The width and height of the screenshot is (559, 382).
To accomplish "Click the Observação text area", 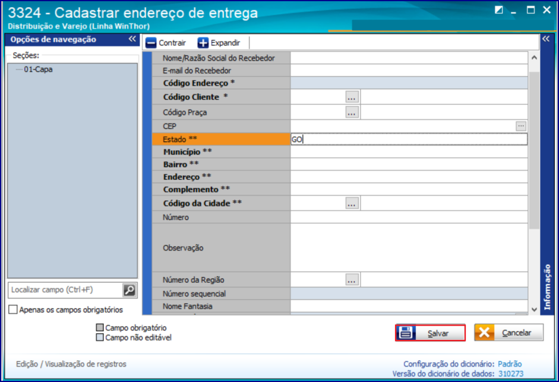I will click(409, 248).
